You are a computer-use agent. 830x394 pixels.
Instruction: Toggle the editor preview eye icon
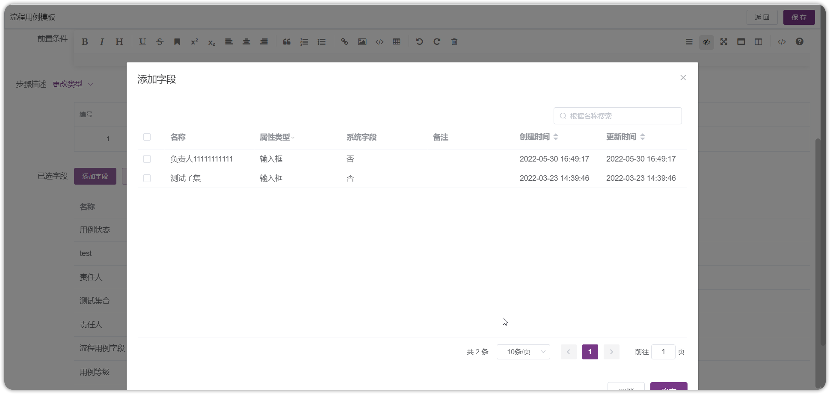[x=706, y=42]
